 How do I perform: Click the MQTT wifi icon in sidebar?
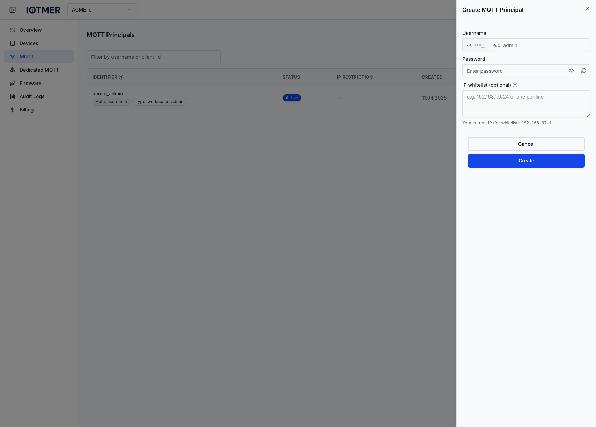(12, 56)
